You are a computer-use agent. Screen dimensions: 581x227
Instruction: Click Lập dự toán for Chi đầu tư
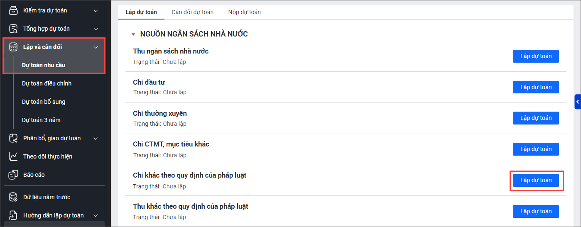point(536,87)
